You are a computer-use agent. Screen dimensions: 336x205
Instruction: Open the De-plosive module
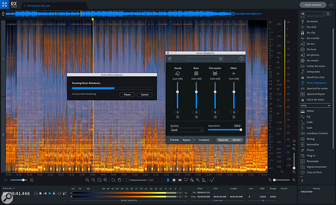310,55
